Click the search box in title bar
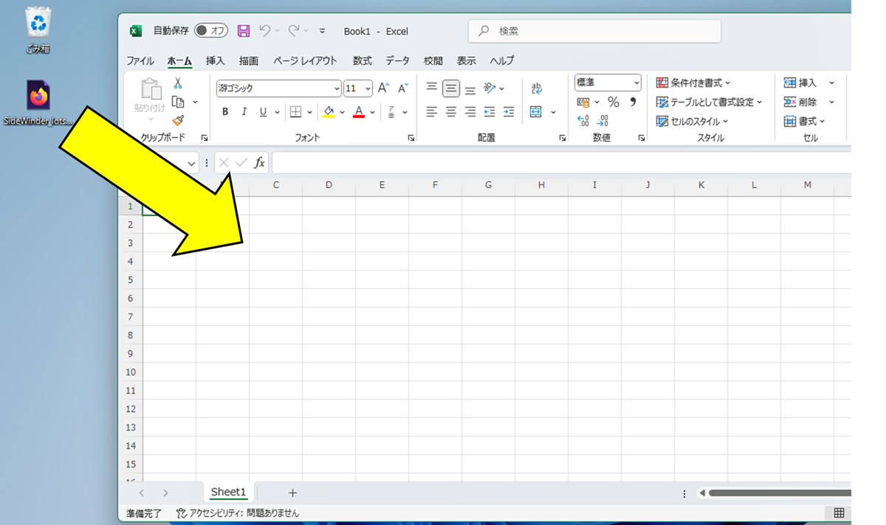The width and height of the screenshot is (886, 525). point(594,31)
